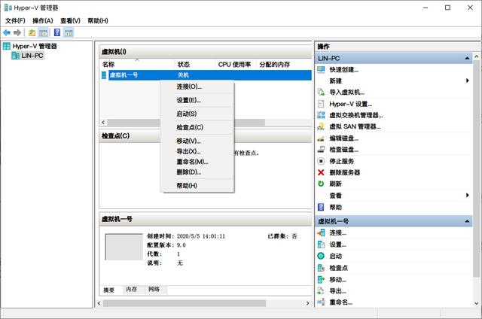Screen dimensions: 482x319
Task: Choose 删除(D)... from the context menu
Action: point(197,172)
